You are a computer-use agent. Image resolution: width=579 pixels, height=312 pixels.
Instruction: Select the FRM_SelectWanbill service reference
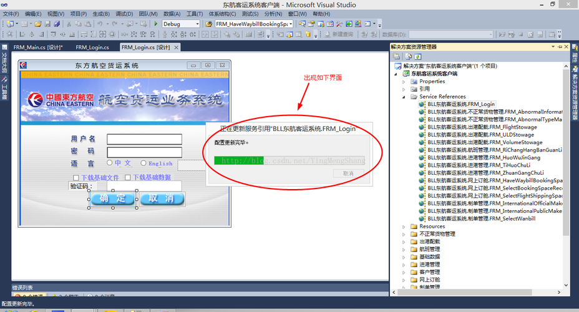(481, 218)
